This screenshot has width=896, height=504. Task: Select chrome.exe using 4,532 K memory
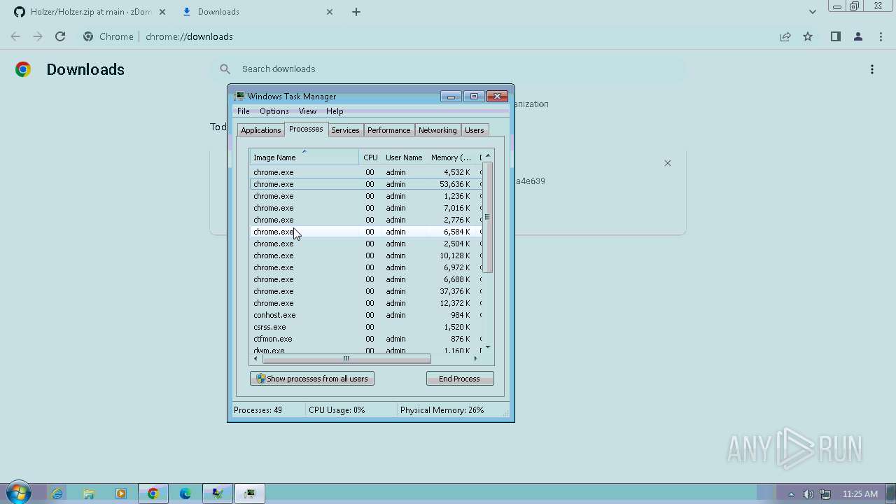tap(366, 172)
